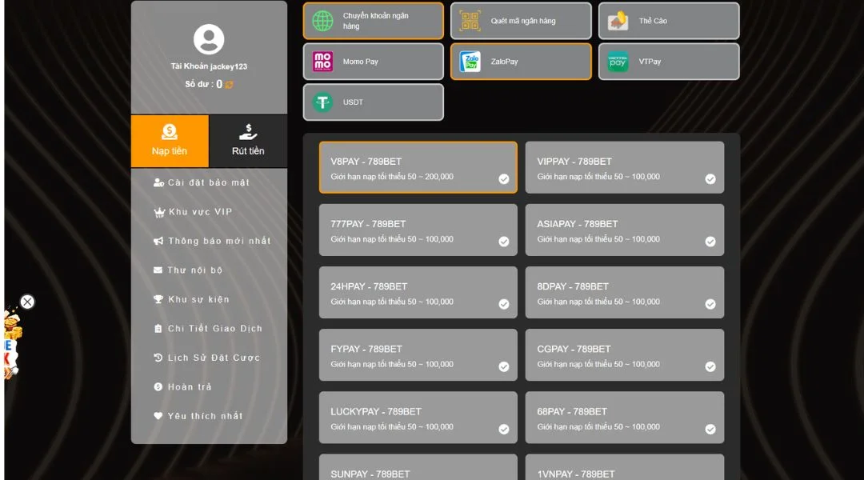Select Chuyển khoản ngân hàng payment method
The width and height of the screenshot is (864, 480).
click(373, 21)
